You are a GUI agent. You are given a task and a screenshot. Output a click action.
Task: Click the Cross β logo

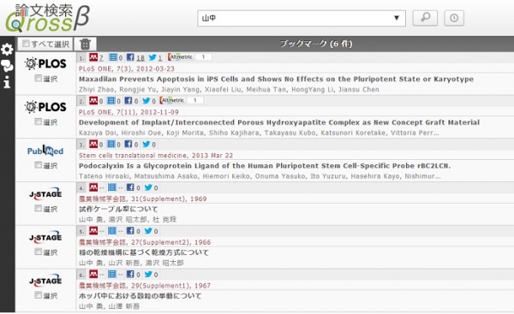click(47, 18)
